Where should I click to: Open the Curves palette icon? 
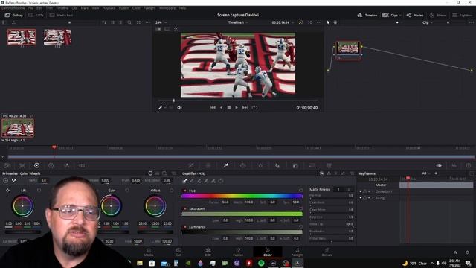click(190, 165)
